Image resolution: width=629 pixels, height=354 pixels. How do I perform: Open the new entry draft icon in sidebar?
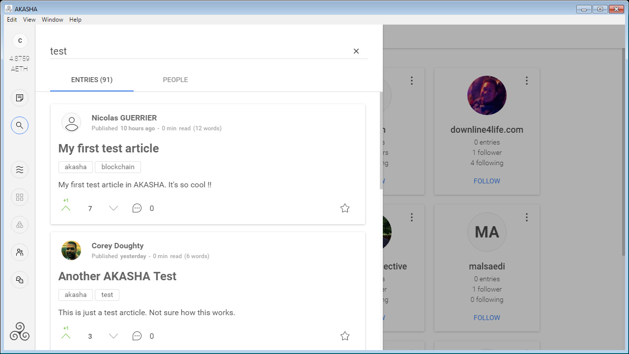(x=20, y=98)
